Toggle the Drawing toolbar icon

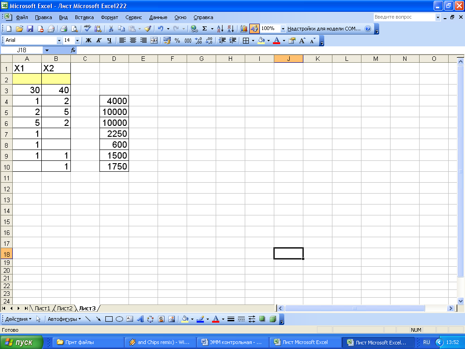coord(254,29)
